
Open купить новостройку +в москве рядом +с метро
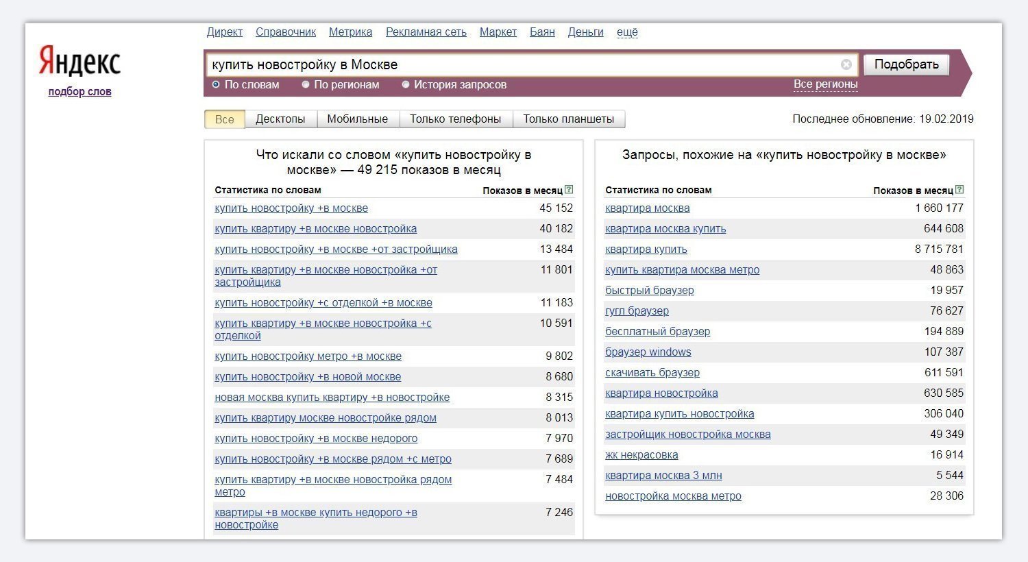coord(333,459)
